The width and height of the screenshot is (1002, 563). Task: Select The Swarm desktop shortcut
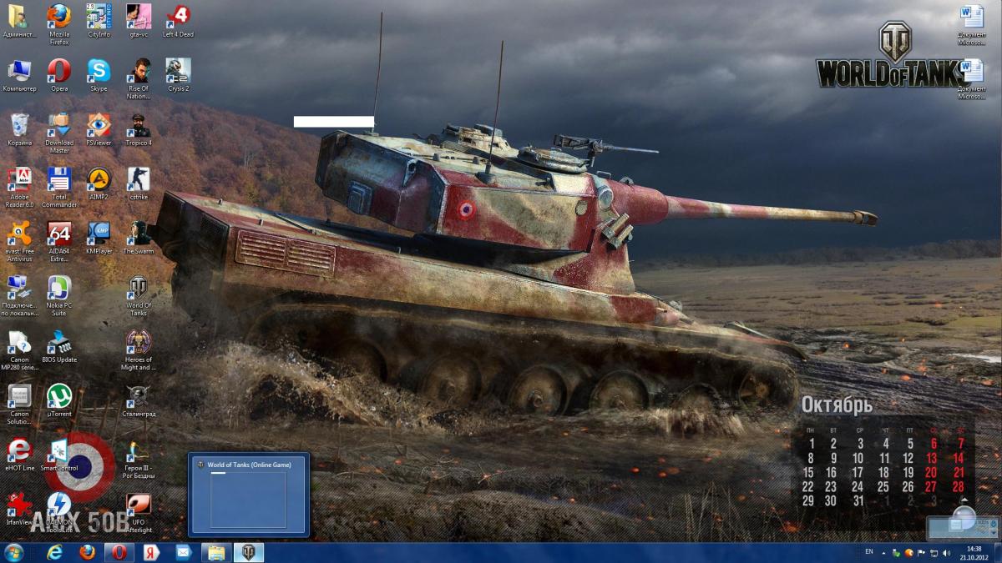(x=139, y=238)
